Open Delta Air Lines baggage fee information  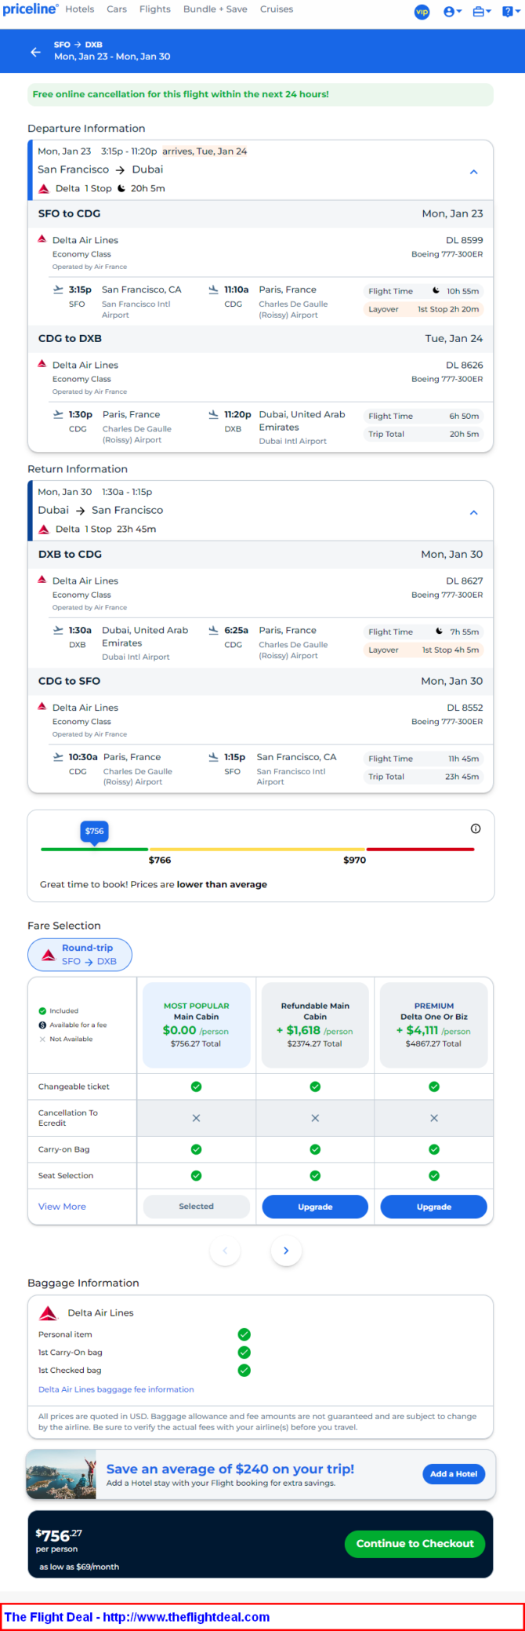[116, 1389]
